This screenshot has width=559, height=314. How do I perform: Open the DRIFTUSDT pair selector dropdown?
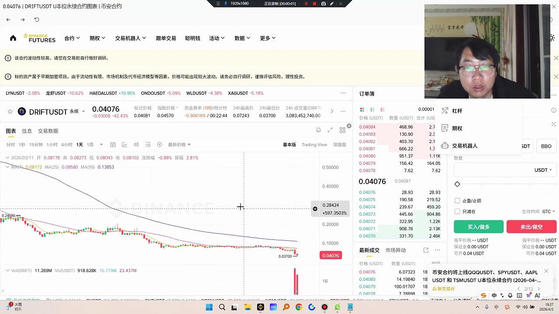click(83, 112)
